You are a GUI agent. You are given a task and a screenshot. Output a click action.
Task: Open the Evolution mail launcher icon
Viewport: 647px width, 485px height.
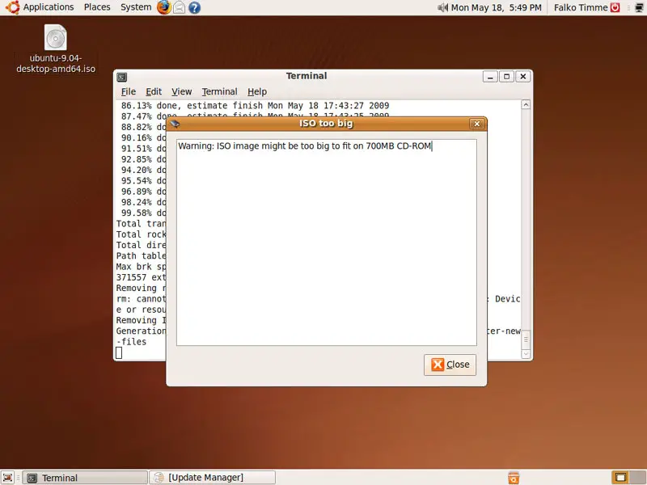[179, 7]
